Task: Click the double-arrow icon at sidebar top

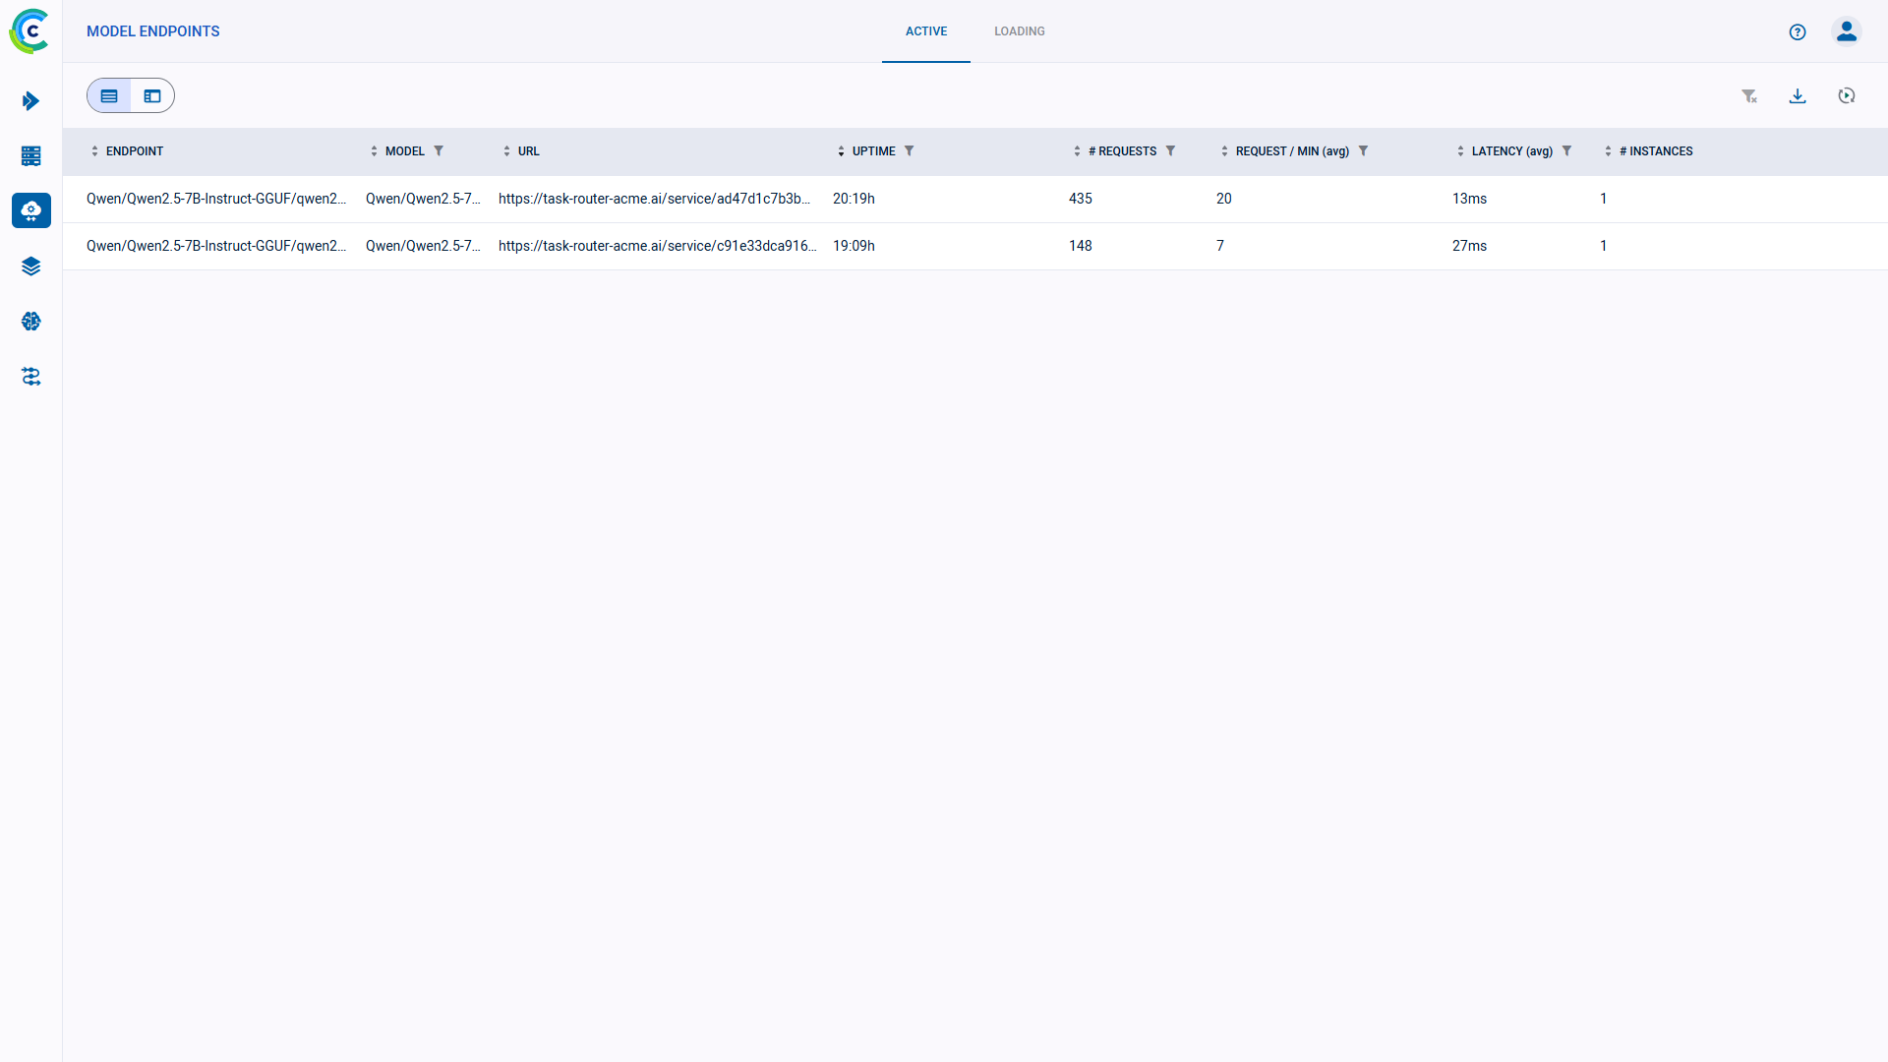Action: pos(31,101)
